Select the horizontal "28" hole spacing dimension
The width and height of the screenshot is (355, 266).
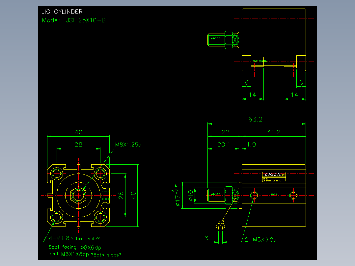[78, 145]
